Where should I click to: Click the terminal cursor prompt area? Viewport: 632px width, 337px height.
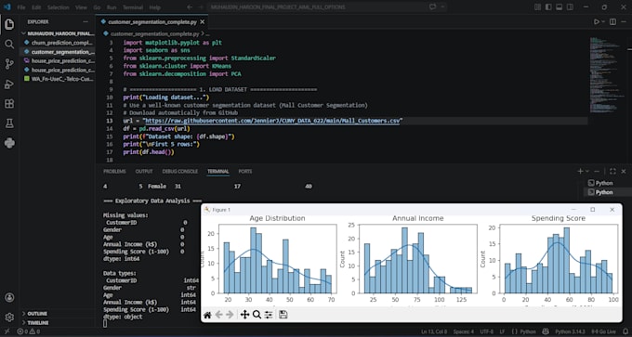[105, 323]
